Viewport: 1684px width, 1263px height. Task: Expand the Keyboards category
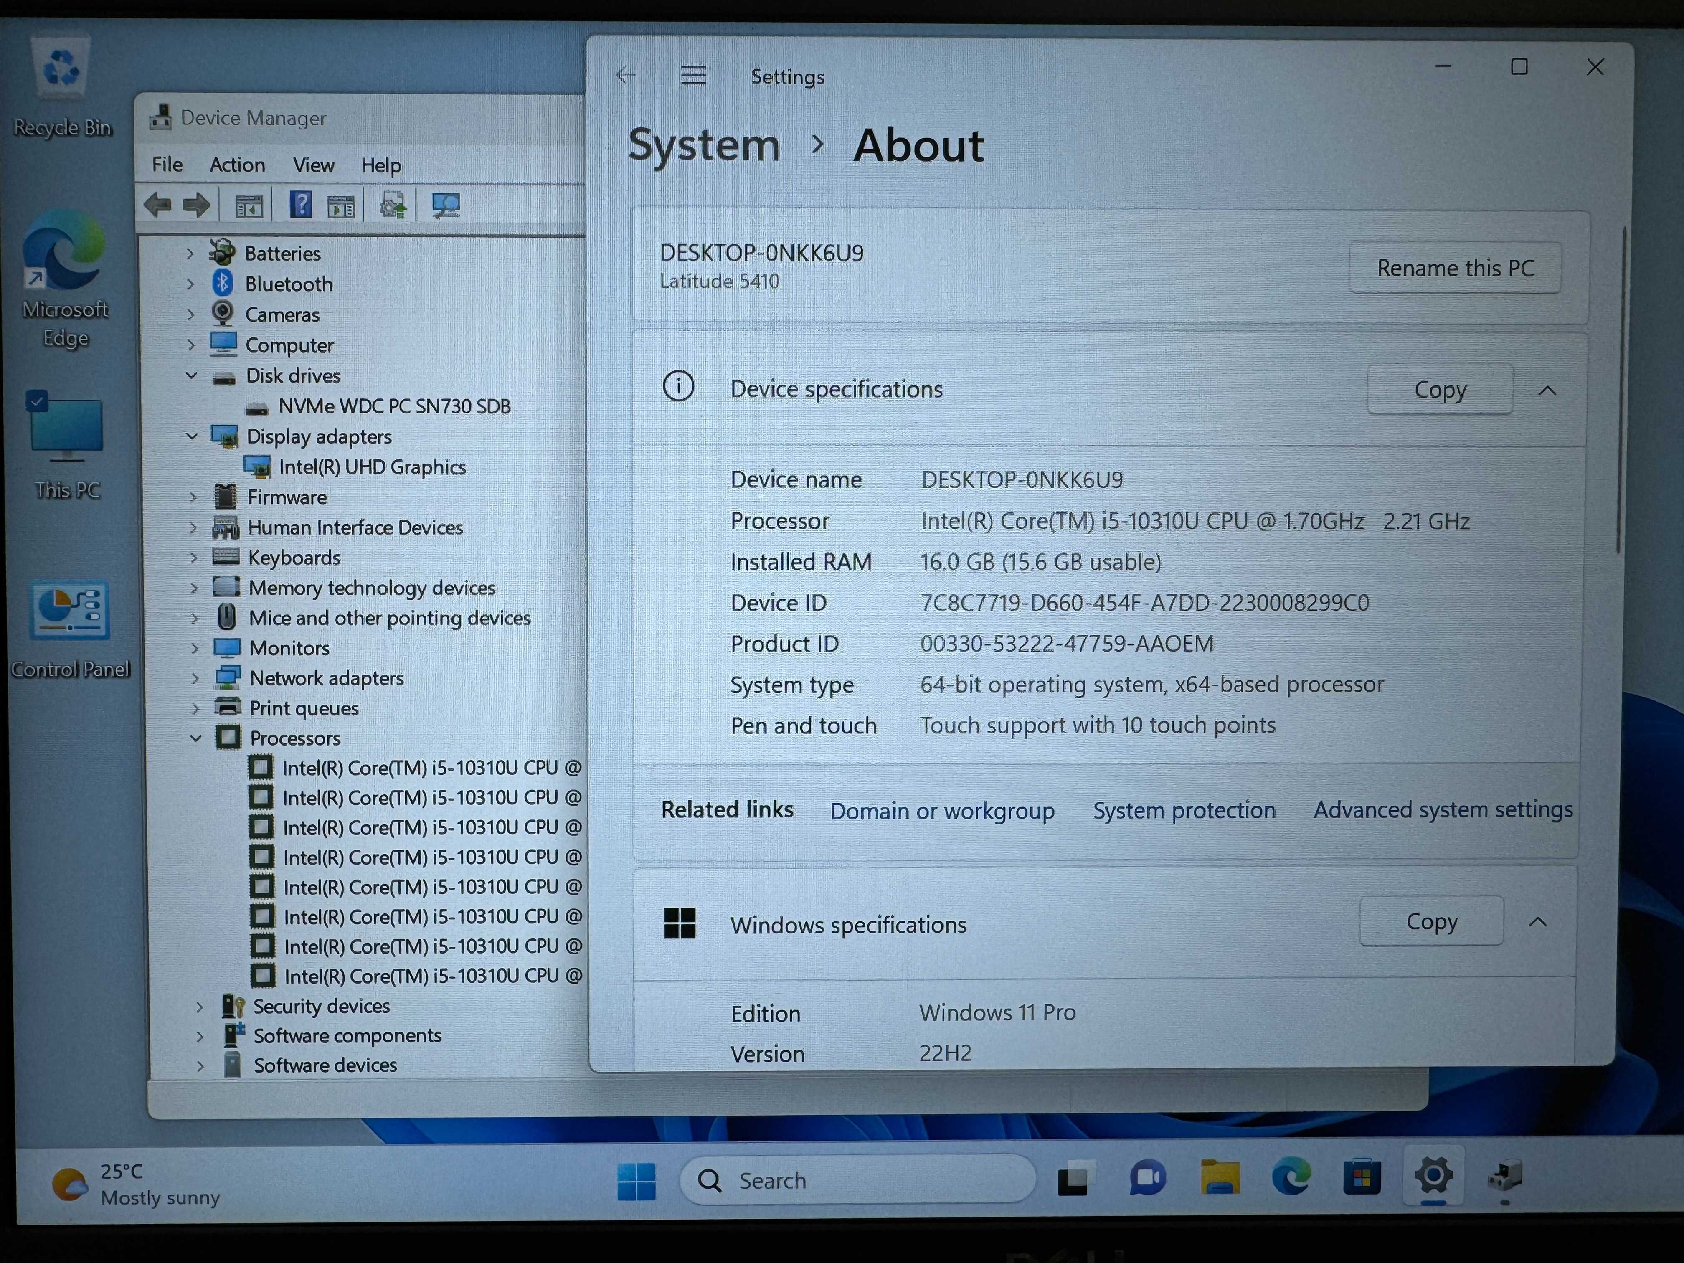193,557
